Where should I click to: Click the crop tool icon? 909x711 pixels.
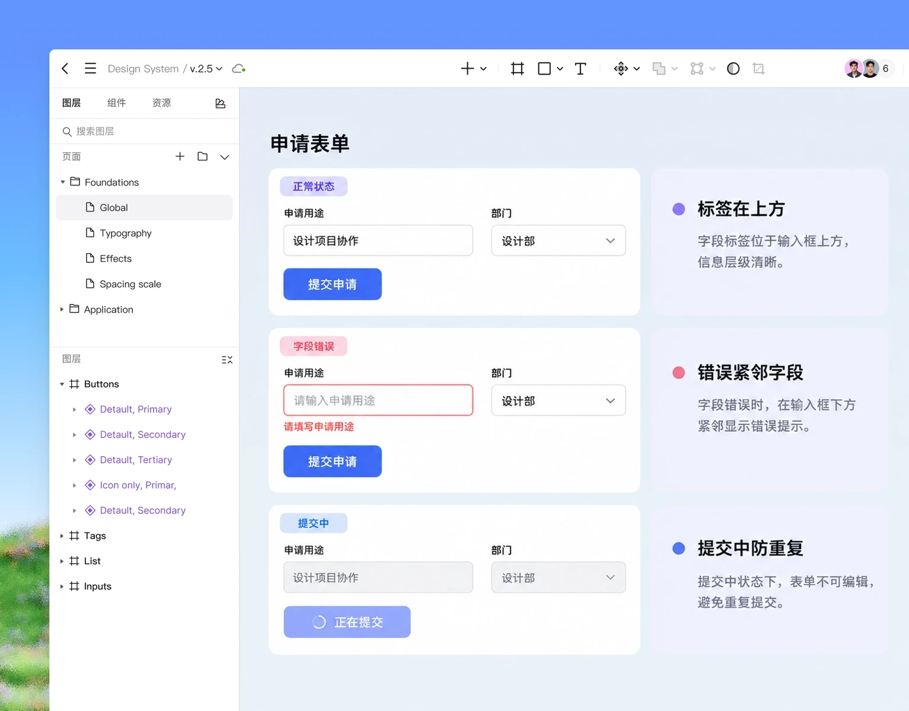[758, 69]
